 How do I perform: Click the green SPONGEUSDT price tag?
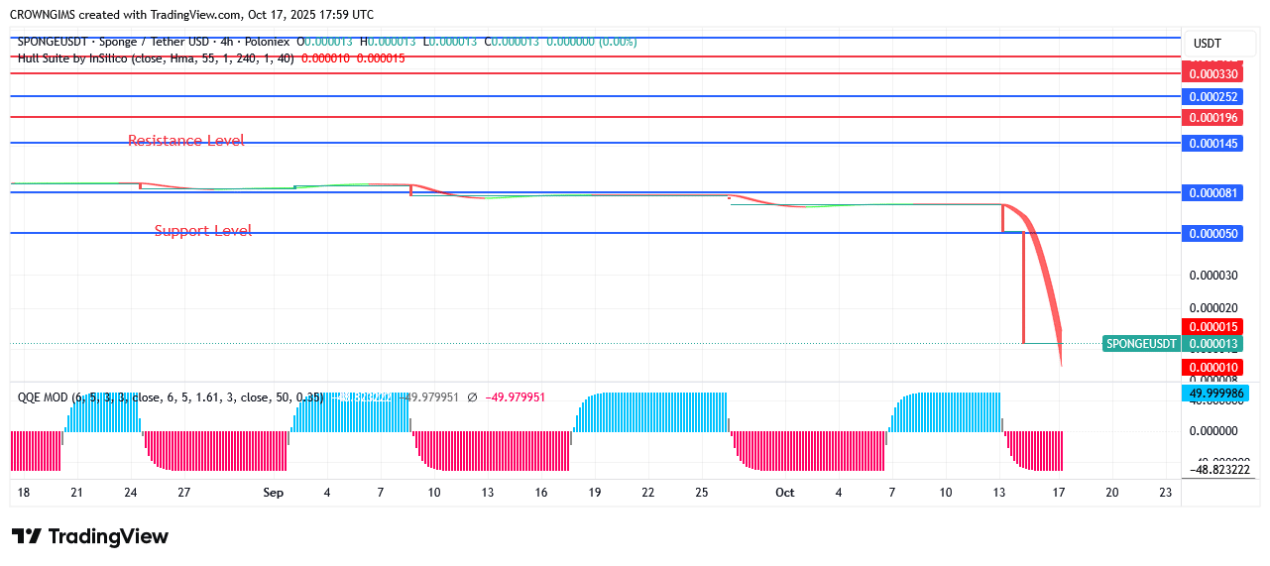coord(1141,344)
